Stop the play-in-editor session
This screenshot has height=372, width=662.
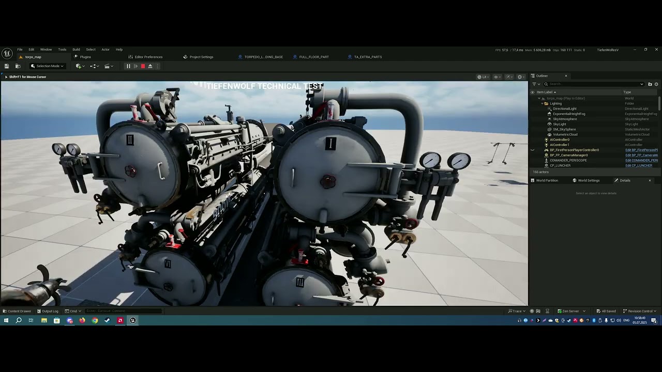(x=143, y=66)
